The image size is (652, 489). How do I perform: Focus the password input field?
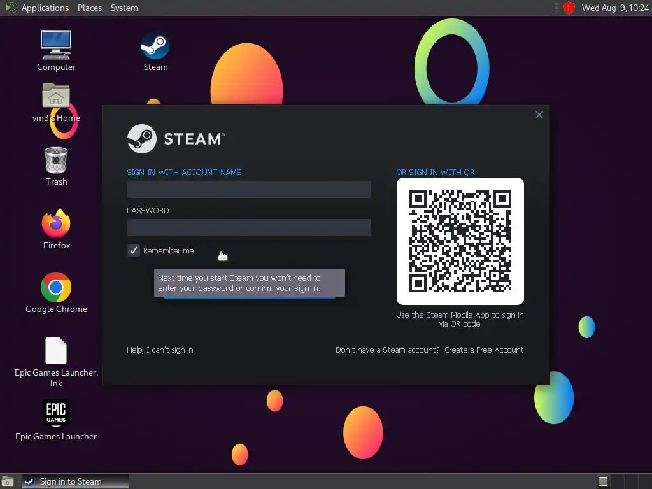[x=249, y=228]
